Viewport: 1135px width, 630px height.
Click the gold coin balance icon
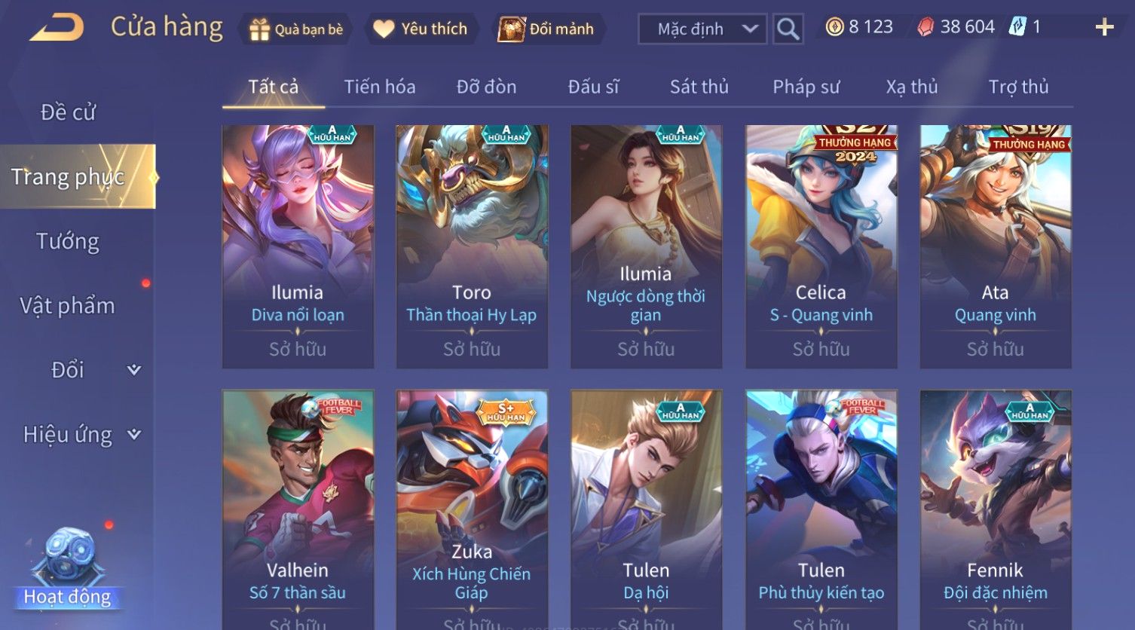coord(834,27)
